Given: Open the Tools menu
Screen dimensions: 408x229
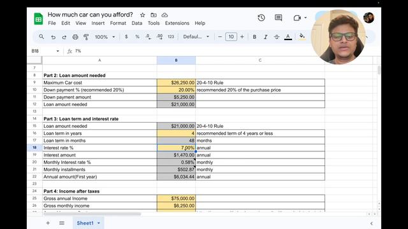Looking at the screenshot, I should tap(154, 23).
